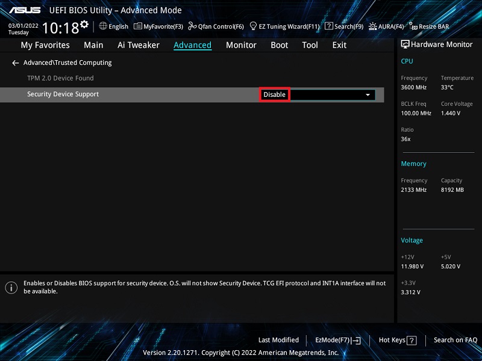Click the TPM 2.0 Device Found text
The image size is (482, 361).
tap(60, 78)
